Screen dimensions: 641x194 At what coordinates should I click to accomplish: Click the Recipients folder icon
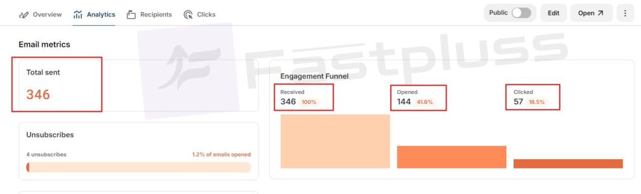[x=131, y=14]
